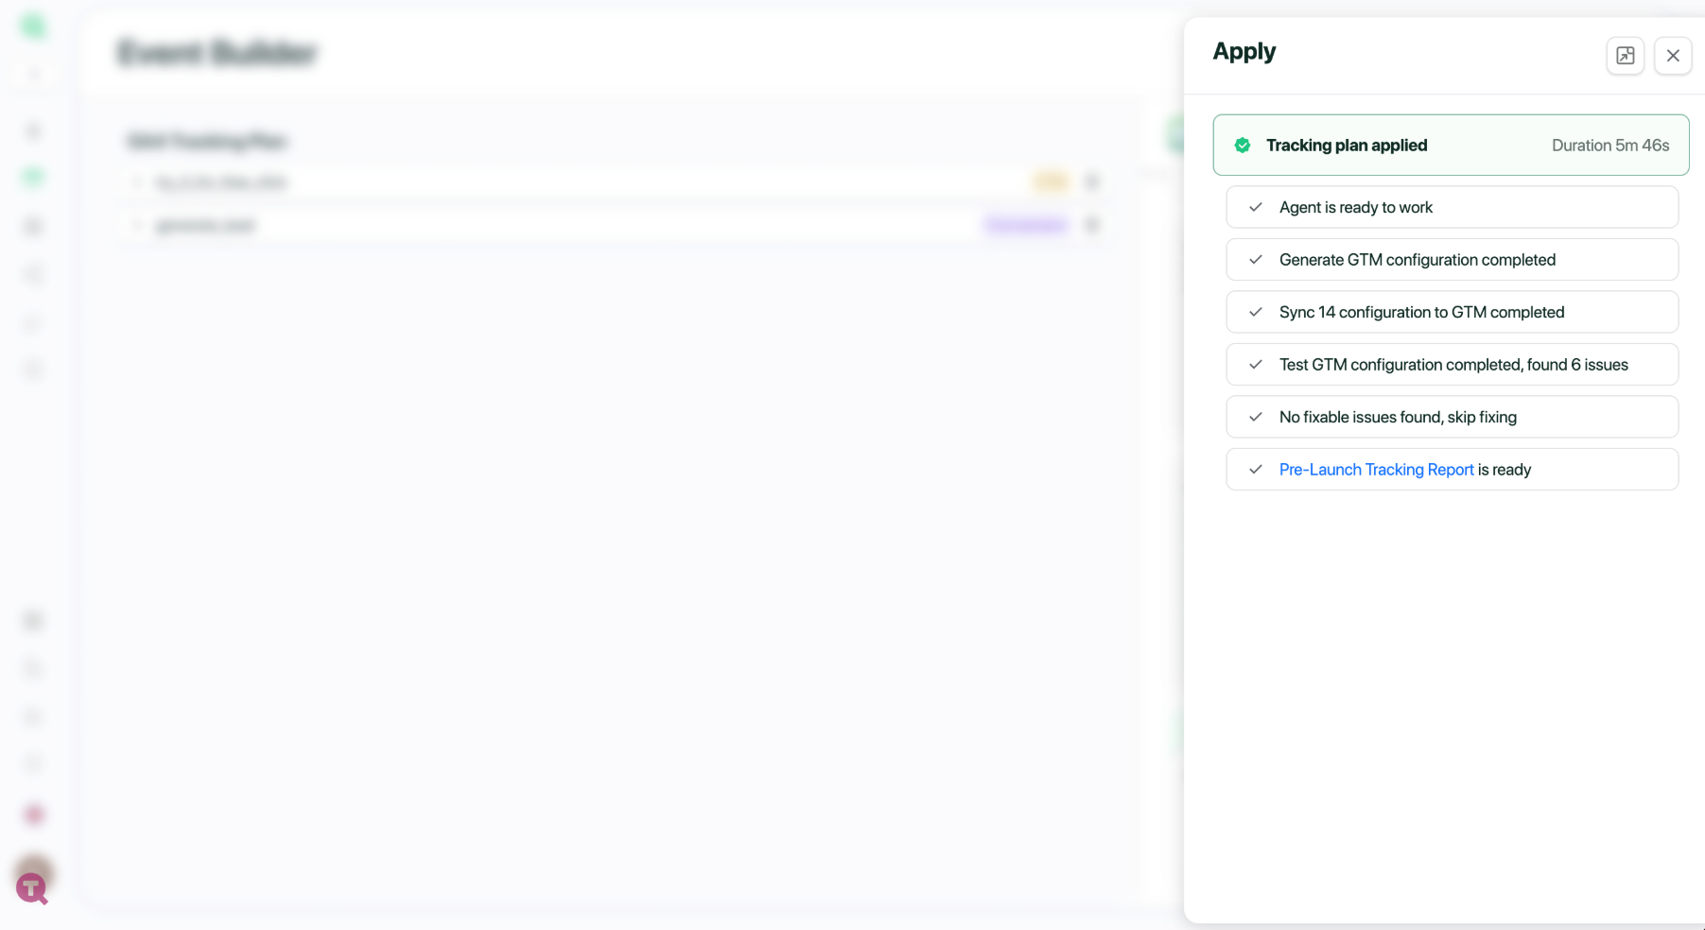Click checkmark icon beside the Pre-Launch Tracking Report line

[1256, 470]
